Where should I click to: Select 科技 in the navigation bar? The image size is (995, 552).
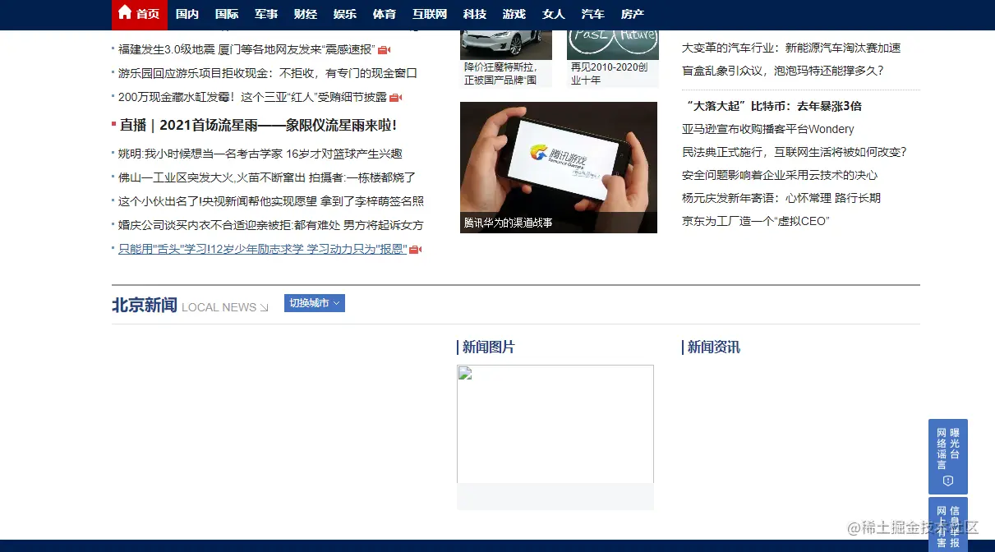click(475, 14)
